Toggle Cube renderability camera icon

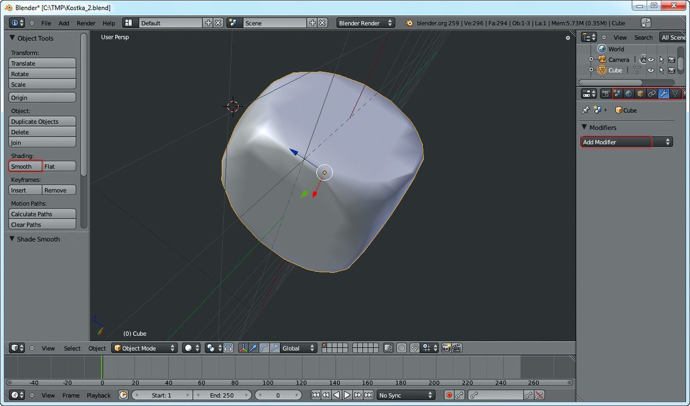tap(672, 70)
